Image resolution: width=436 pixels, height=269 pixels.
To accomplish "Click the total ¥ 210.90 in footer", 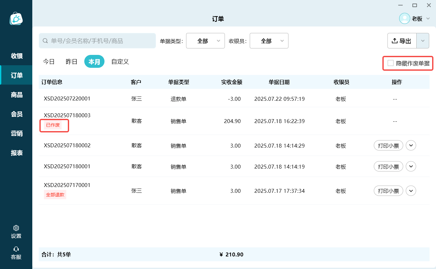I will (232, 254).
